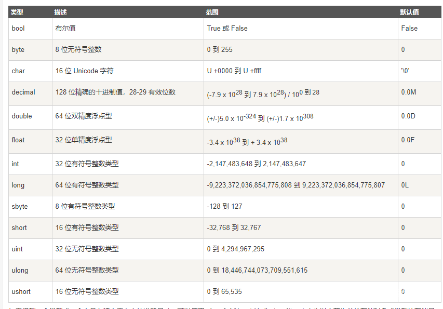443x309 pixels.
Task: Click the 0L default value
Action: tap(405, 185)
